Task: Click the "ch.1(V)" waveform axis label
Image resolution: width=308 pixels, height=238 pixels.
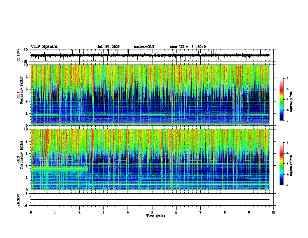Action: [x=19, y=55]
